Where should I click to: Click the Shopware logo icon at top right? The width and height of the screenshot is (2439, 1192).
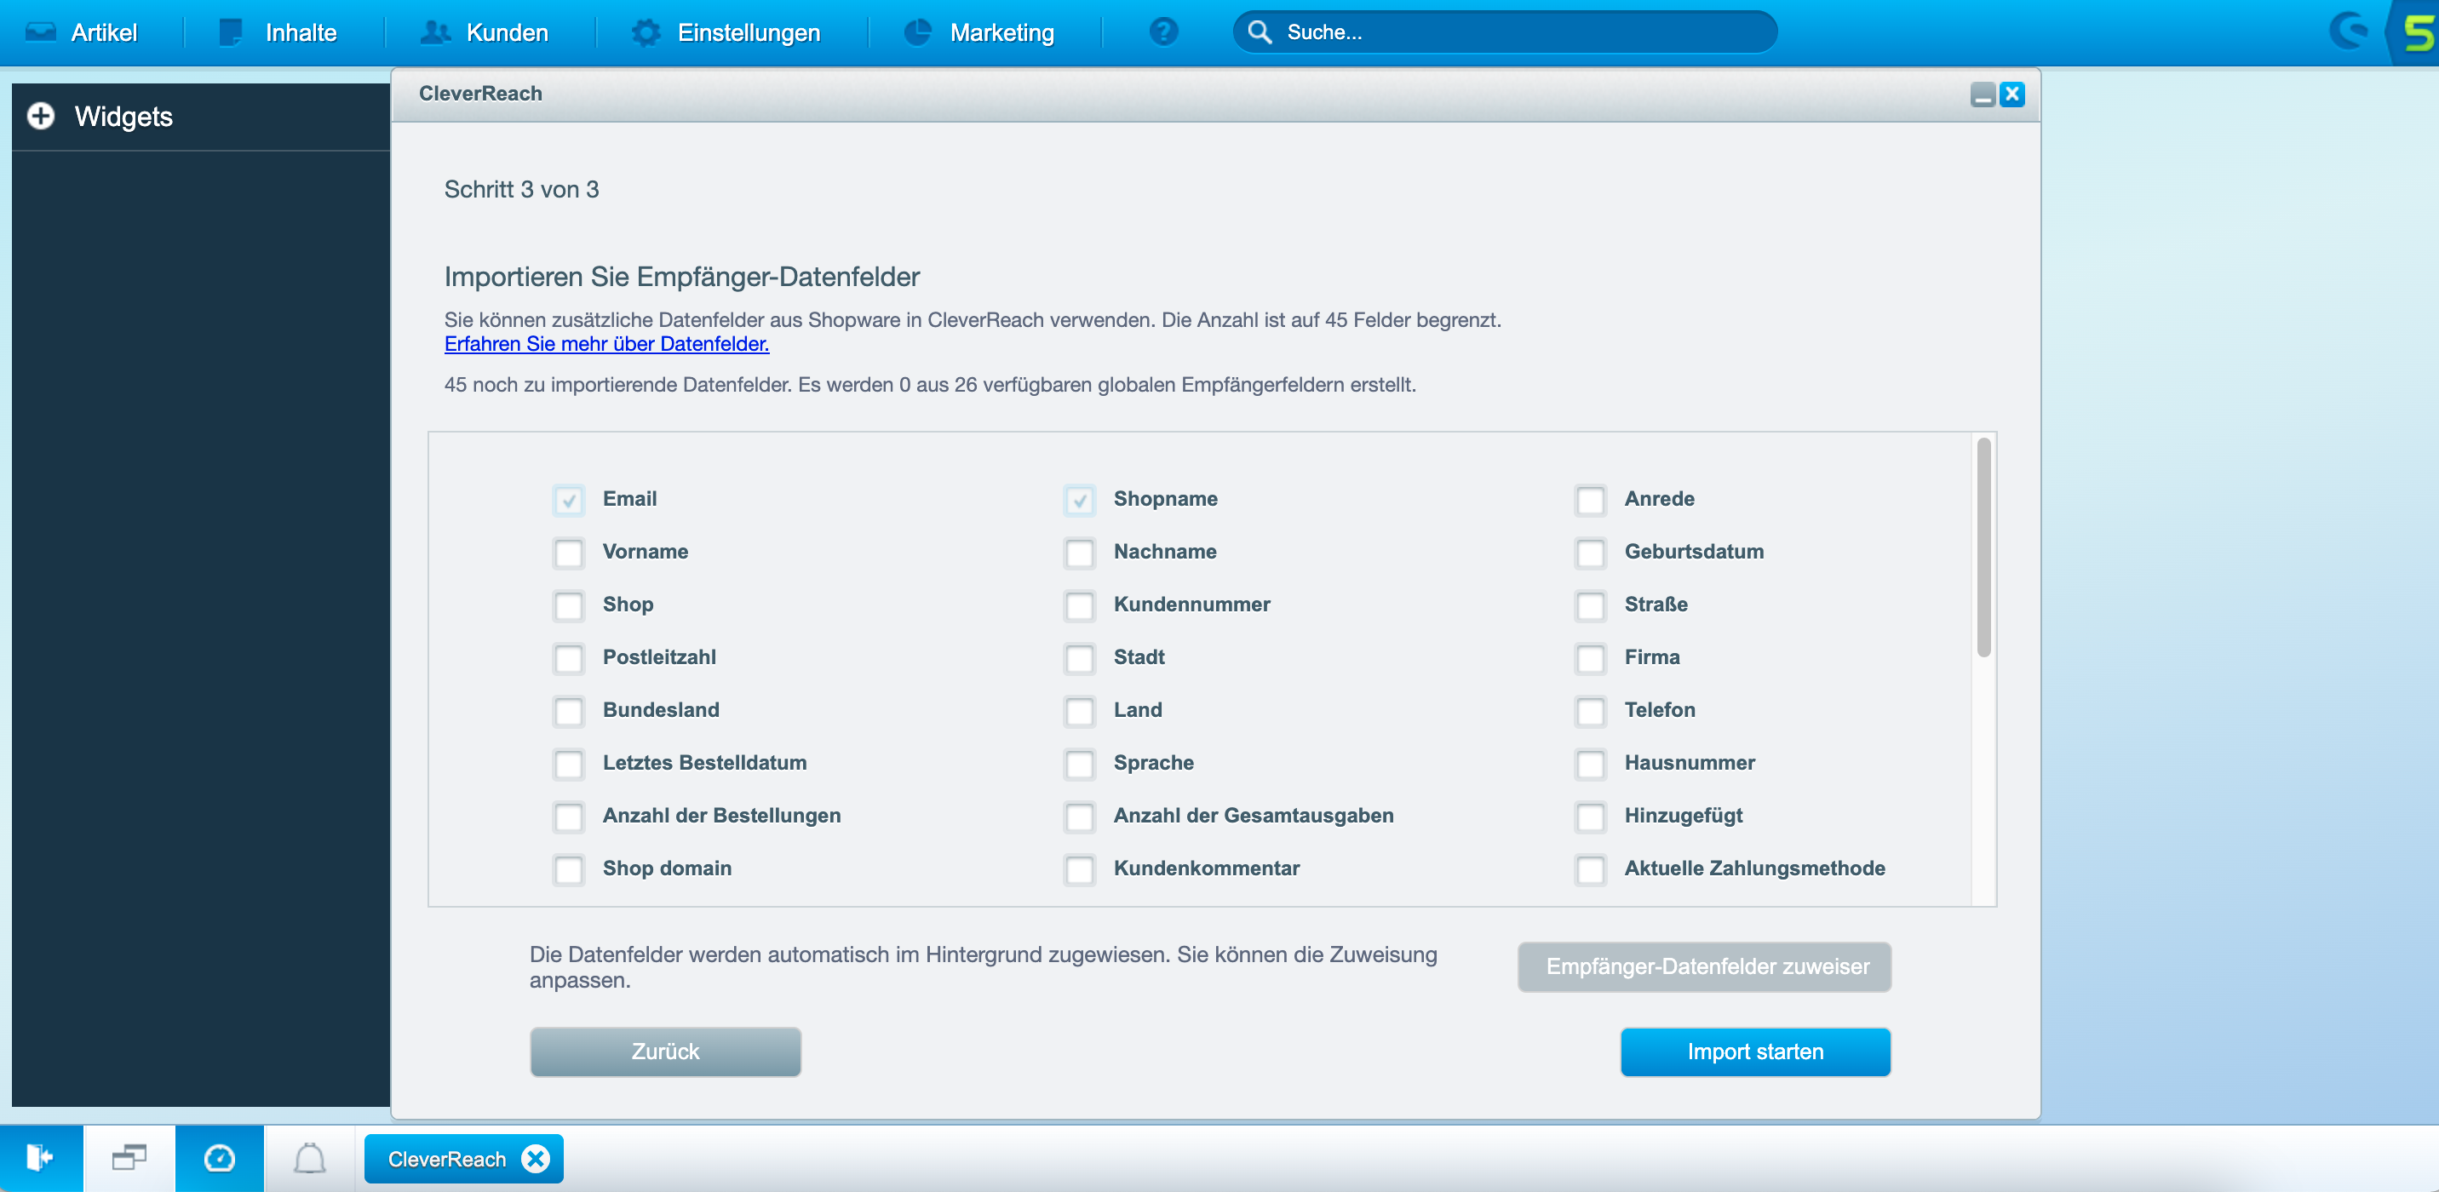pos(2417,32)
